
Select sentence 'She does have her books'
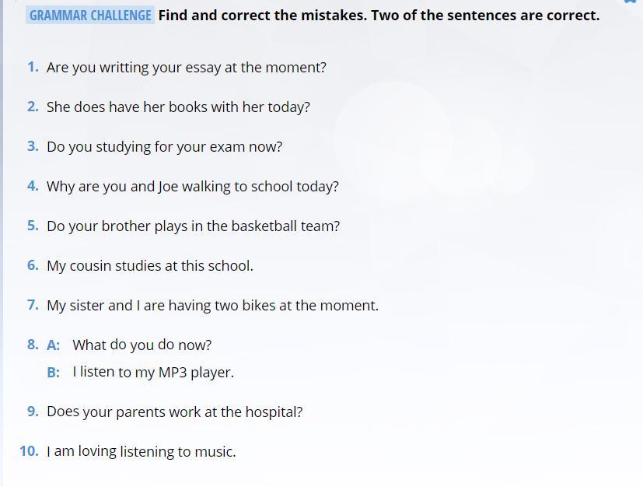(x=178, y=107)
